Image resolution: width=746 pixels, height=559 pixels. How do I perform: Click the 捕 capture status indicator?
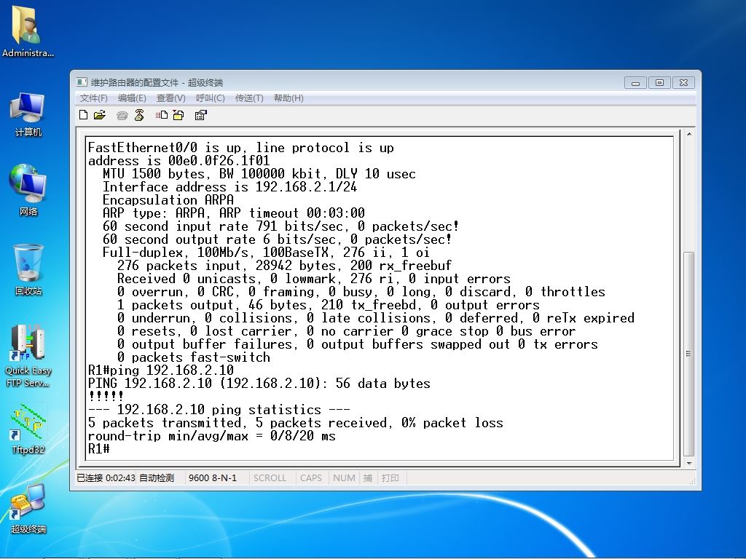[368, 477]
